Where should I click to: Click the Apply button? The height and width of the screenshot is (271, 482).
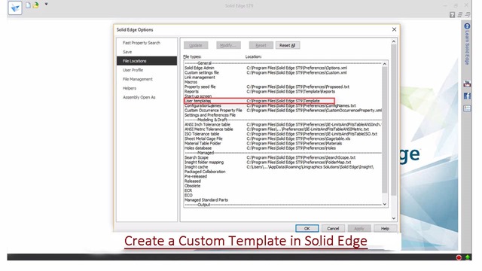(359, 228)
